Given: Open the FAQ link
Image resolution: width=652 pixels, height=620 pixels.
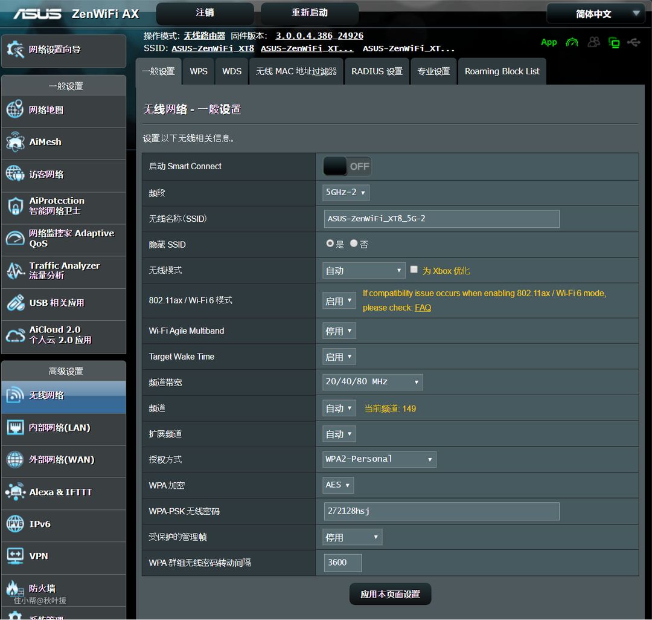Looking at the screenshot, I should point(423,308).
